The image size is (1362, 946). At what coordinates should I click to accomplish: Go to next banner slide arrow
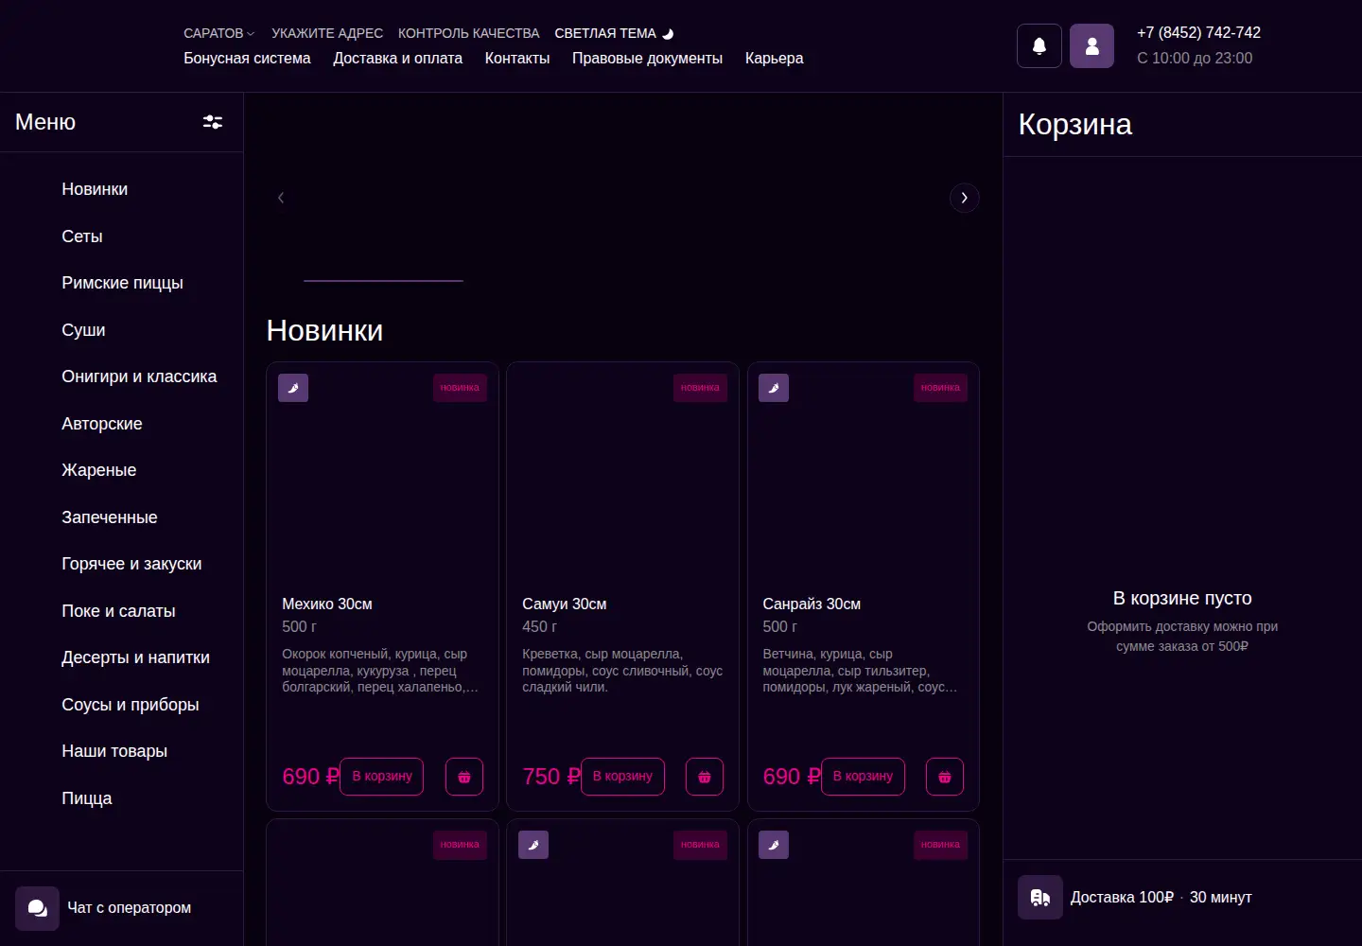pyautogui.click(x=964, y=198)
